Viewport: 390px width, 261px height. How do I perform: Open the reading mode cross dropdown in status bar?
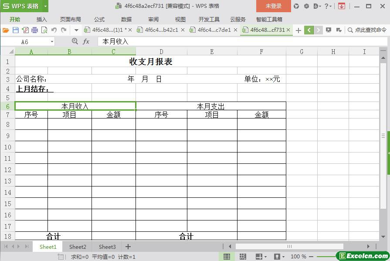point(261,257)
